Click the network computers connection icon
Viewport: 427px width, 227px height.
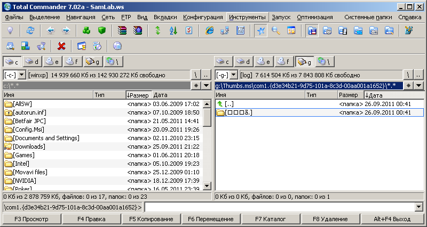pyautogui.click(x=225, y=30)
